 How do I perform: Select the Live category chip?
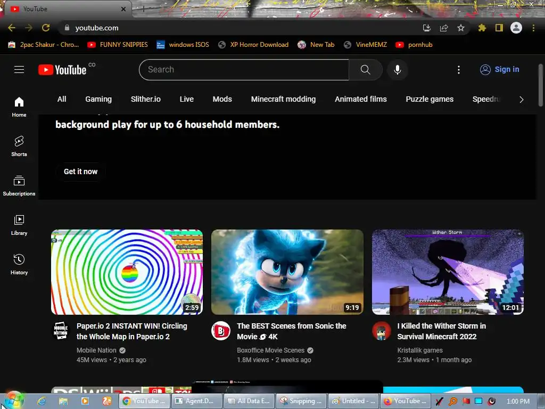(x=187, y=100)
